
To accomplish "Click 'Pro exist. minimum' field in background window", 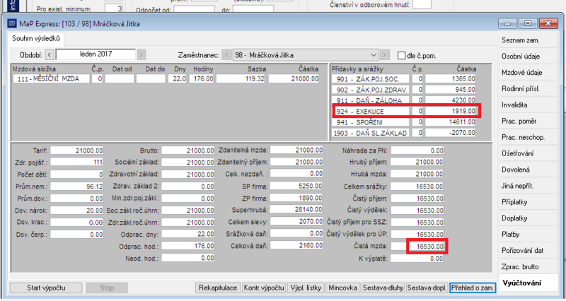I will pos(113,8).
